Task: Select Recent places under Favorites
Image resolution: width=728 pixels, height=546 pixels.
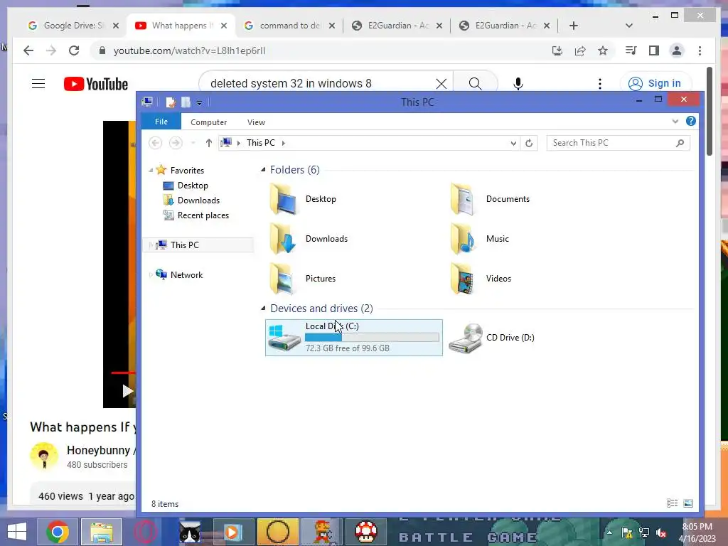Action: [x=203, y=215]
